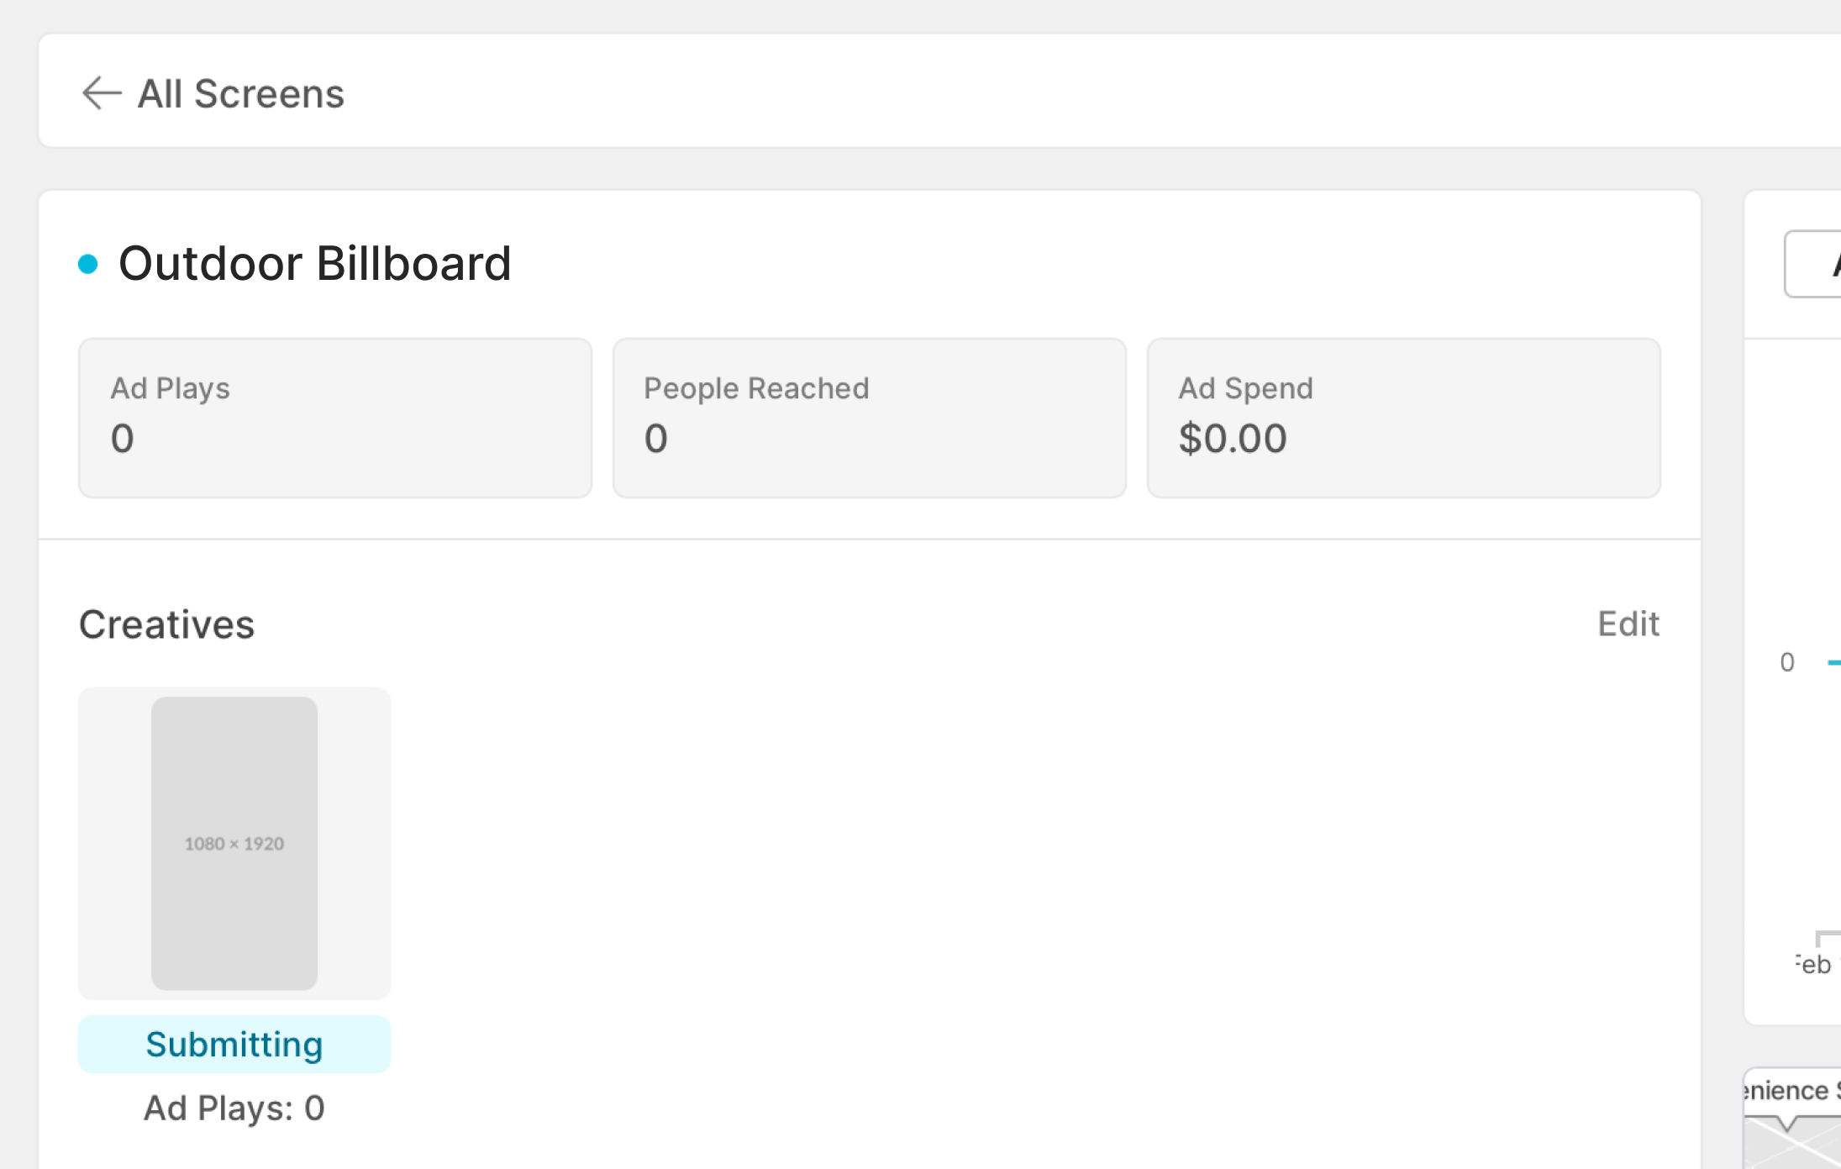Click Edit next to Creatives

click(1628, 624)
